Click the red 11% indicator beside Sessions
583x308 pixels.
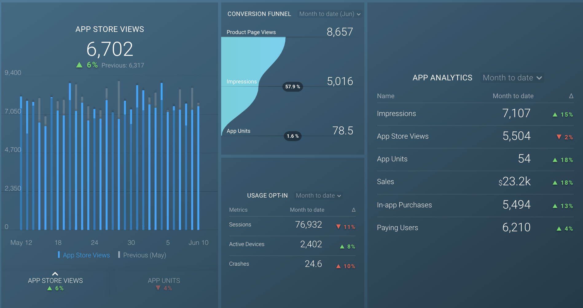(x=339, y=227)
